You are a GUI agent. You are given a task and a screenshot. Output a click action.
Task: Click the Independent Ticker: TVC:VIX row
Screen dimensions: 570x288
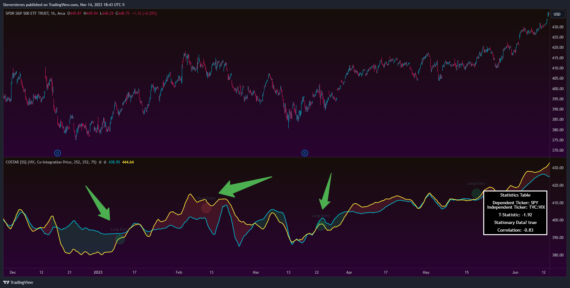pyautogui.click(x=516, y=207)
